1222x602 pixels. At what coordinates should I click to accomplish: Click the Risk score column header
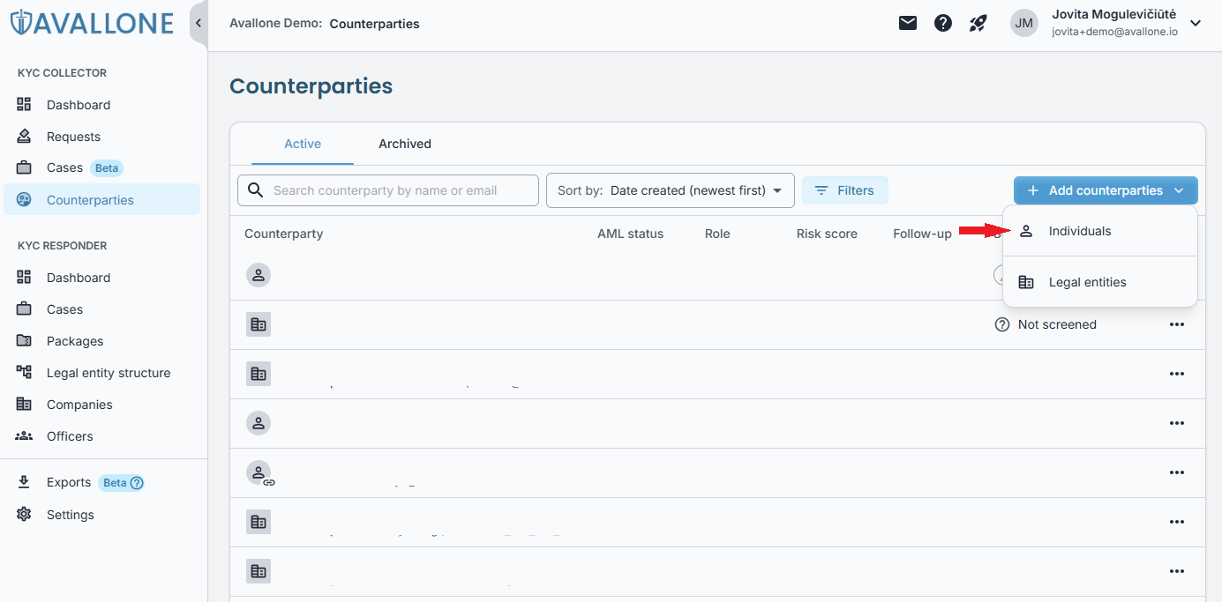pos(827,234)
